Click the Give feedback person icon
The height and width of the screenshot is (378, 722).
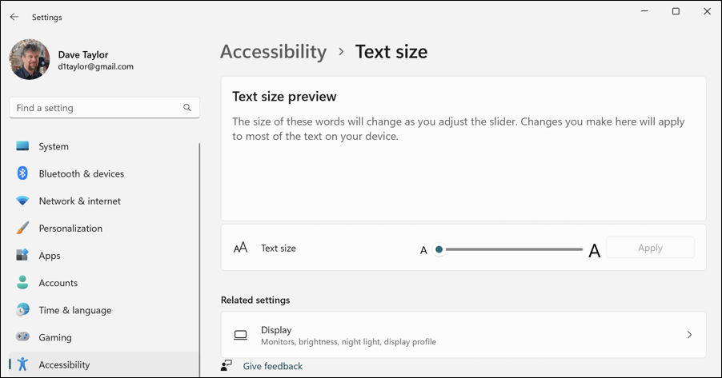pyautogui.click(x=226, y=365)
